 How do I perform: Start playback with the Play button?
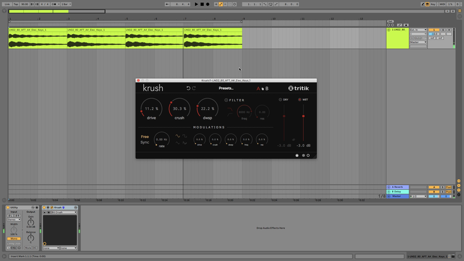[x=196, y=4]
